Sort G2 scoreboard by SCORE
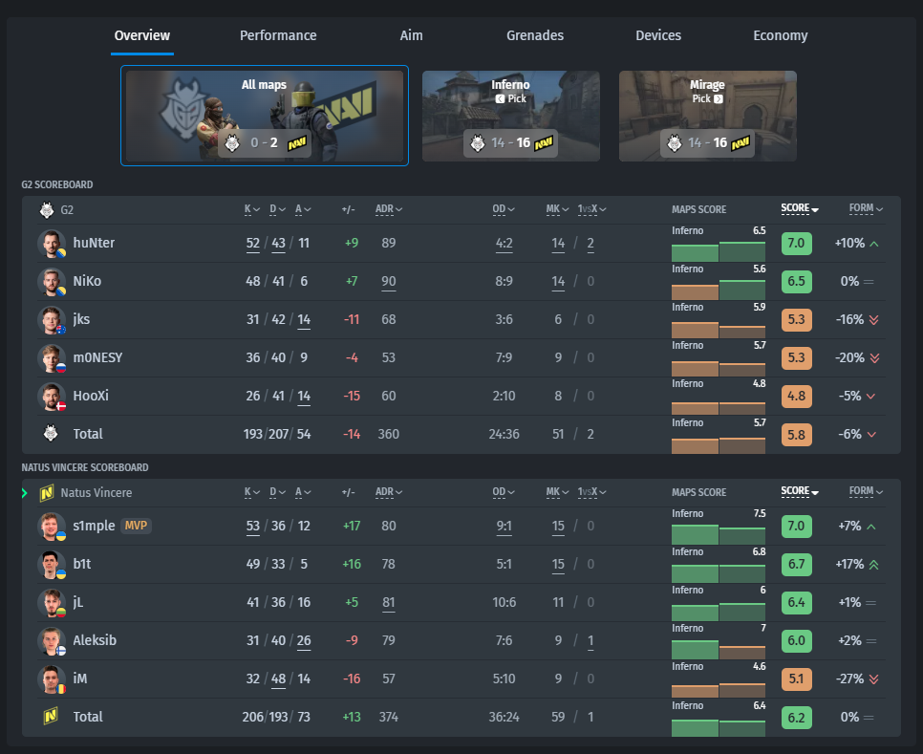 pyautogui.click(x=800, y=209)
